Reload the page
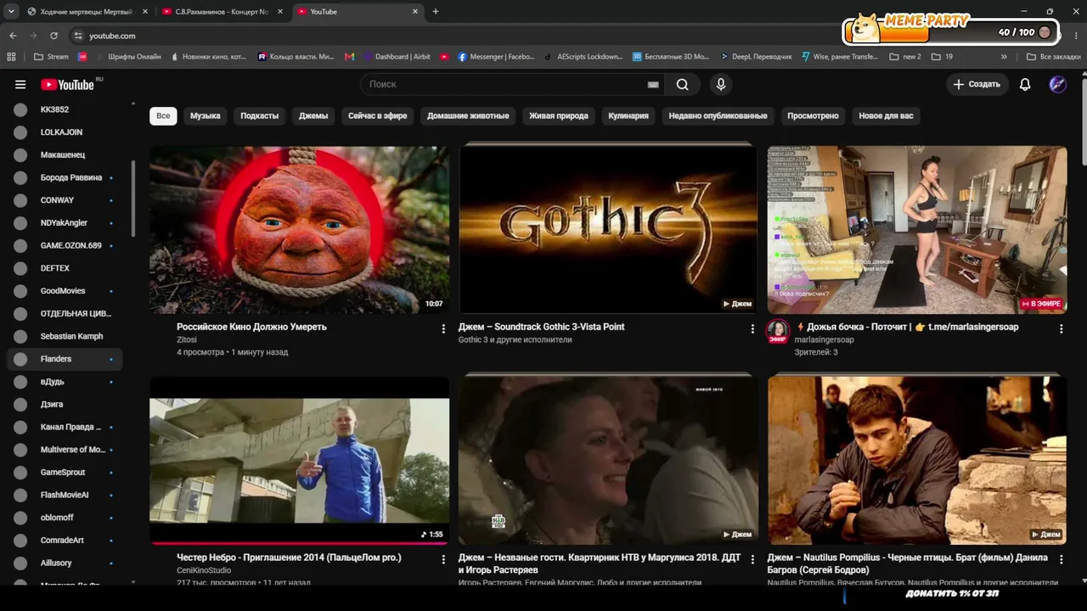Image resolution: width=1087 pixels, height=611 pixels. pos(54,36)
